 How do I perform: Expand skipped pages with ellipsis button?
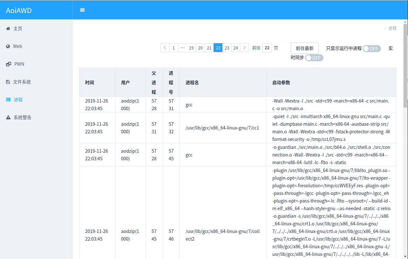(x=182, y=48)
